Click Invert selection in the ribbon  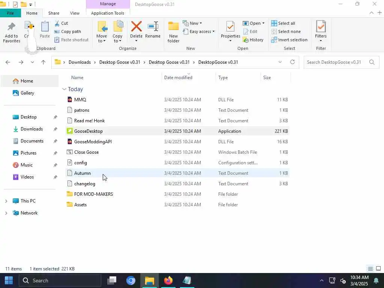289,40
